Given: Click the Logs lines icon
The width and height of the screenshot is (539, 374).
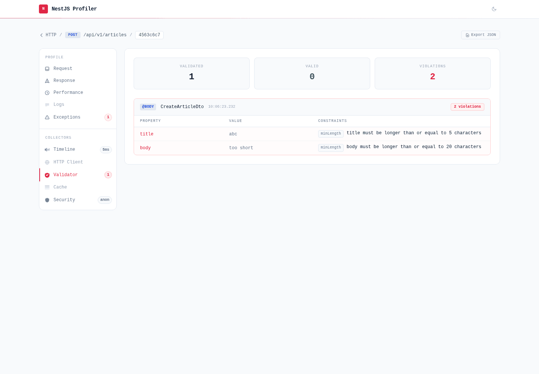Looking at the screenshot, I should [47, 105].
